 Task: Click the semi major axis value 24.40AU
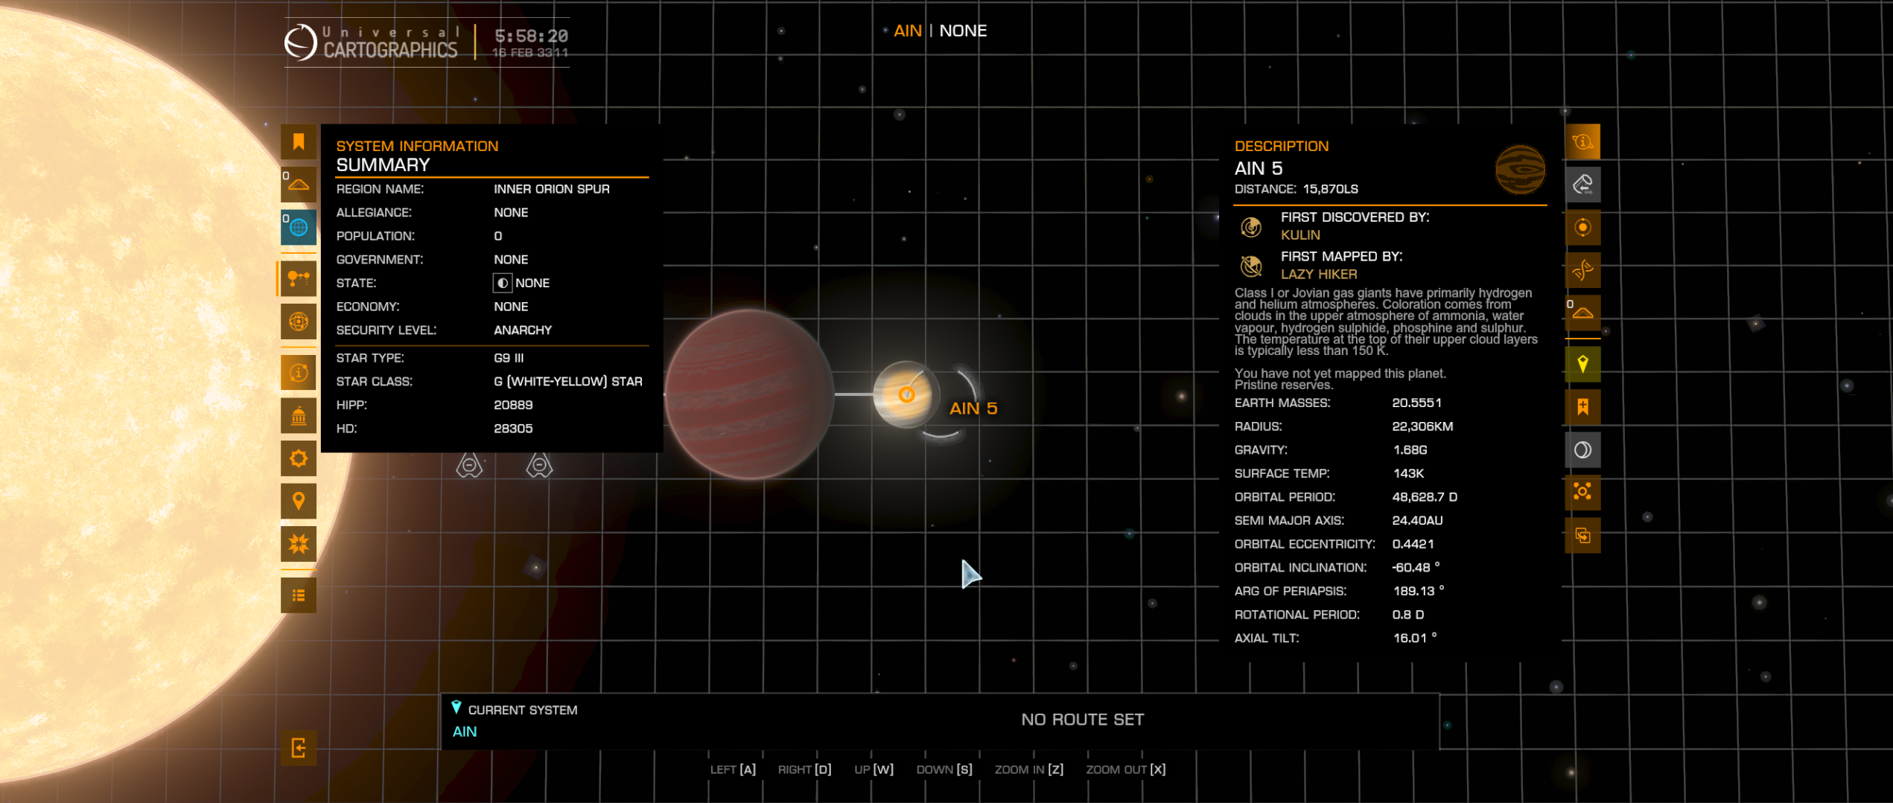pos(1417,521)
